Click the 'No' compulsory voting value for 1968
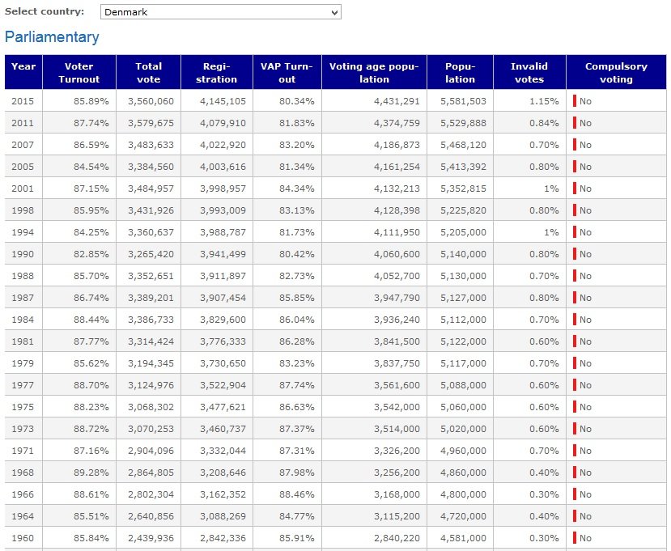 coord(585,473)
